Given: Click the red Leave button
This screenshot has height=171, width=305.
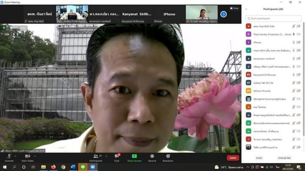Looking at the screenshot, I should [x=232, y=157].
